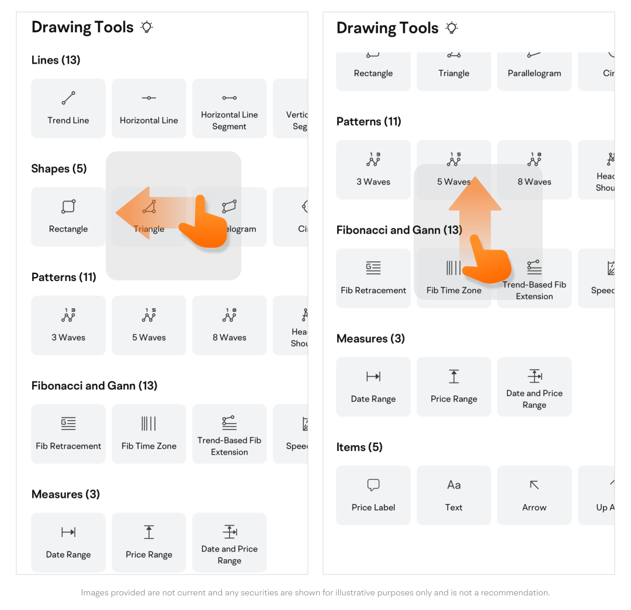
Task: Pick Date Range measure in left panel
Action: pyautogui.click(x=68, y=542)
